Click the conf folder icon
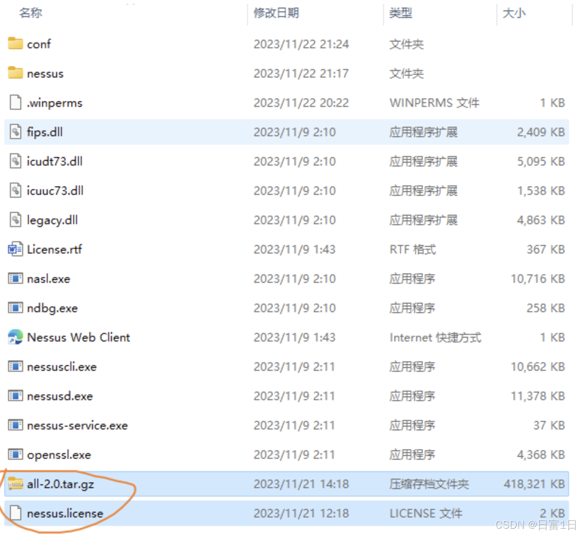The width and height of the screenshot is (579, 534). 16,44
